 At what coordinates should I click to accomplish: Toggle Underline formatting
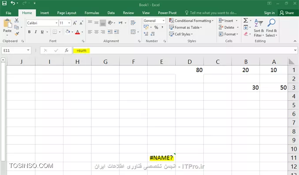point(42,32)
